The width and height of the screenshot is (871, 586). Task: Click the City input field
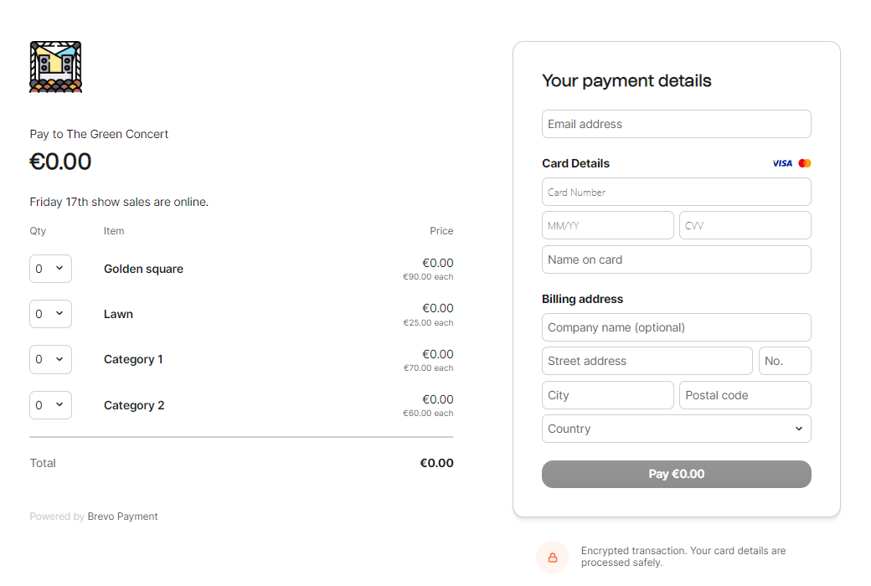point(607,395)
